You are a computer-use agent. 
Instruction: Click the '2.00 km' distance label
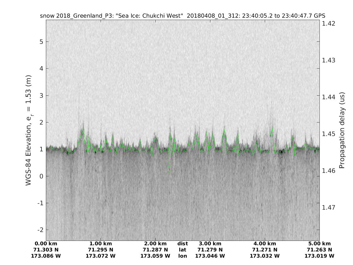pyautogui.click(x=155, y=244)
